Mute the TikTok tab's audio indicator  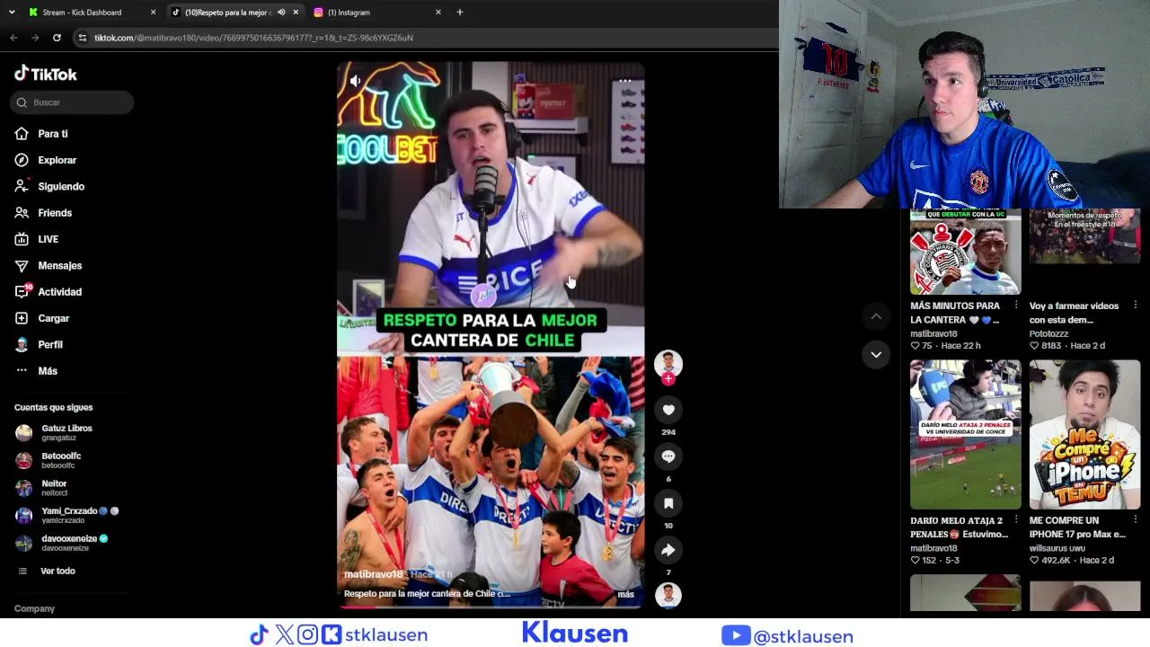pos(281,13)
